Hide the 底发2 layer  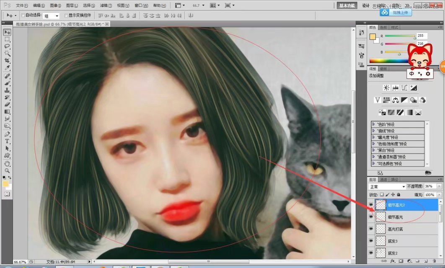click(x=371, y=253)
